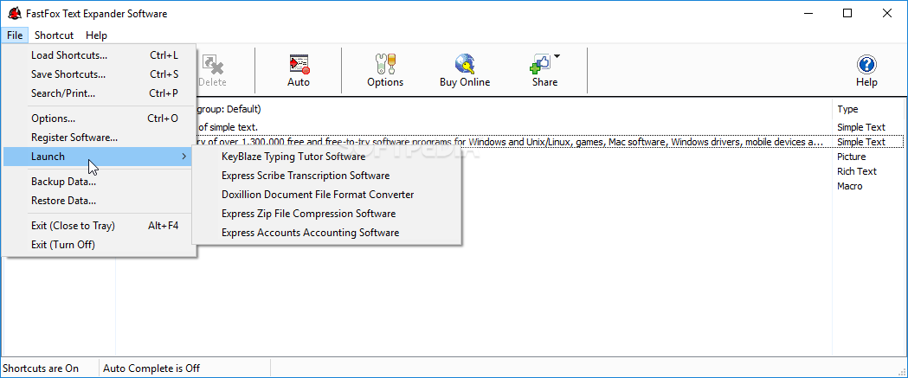Launch Express Zip File Compression Software
The image size is (908, 378).
[326, 214]
